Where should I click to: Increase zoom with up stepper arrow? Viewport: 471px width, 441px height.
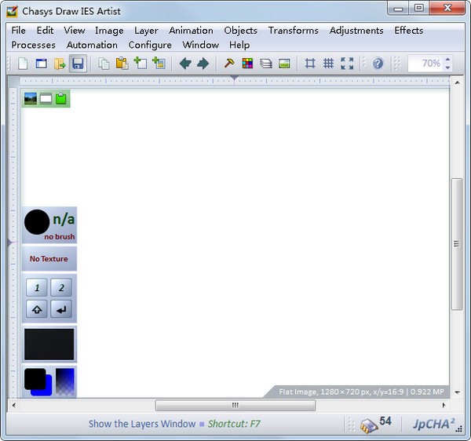447,60
